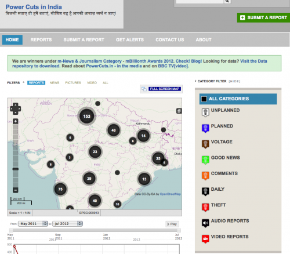290x254 pixels.
Task: Zoom out the map with minus button
Action: [16, 190]
